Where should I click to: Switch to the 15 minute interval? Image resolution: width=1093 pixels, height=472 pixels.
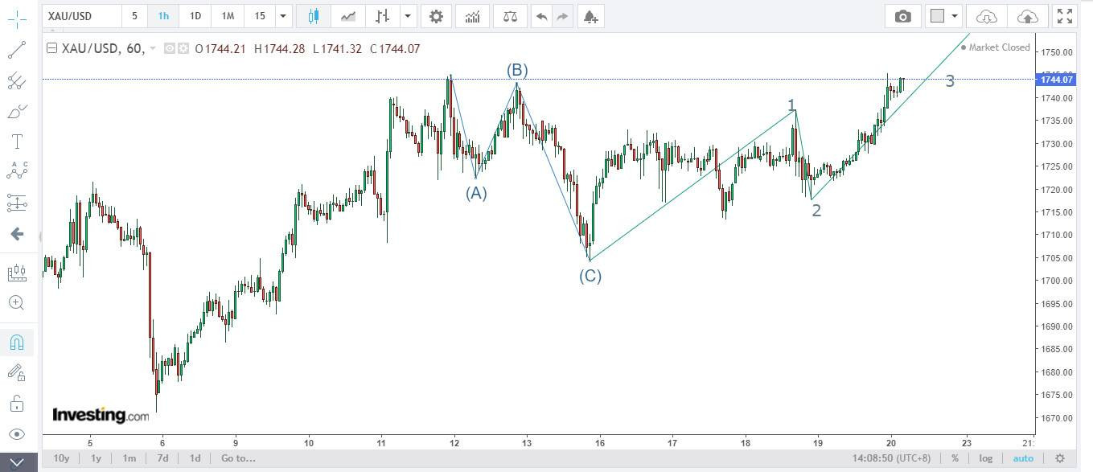[259, 16]
